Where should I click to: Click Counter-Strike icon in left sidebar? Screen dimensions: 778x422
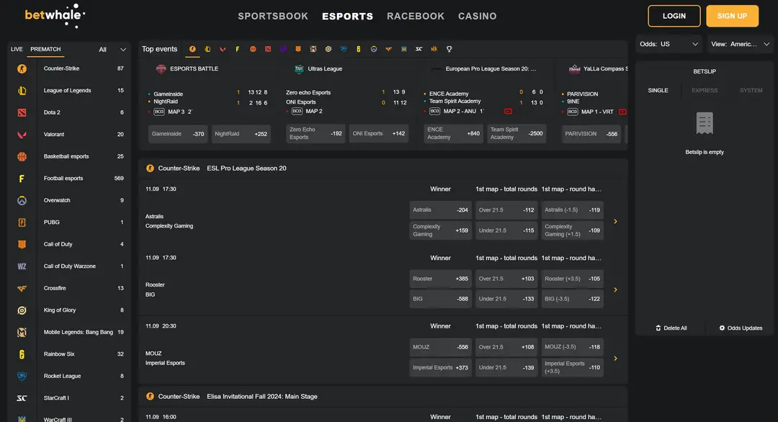[x=22, y=69]
